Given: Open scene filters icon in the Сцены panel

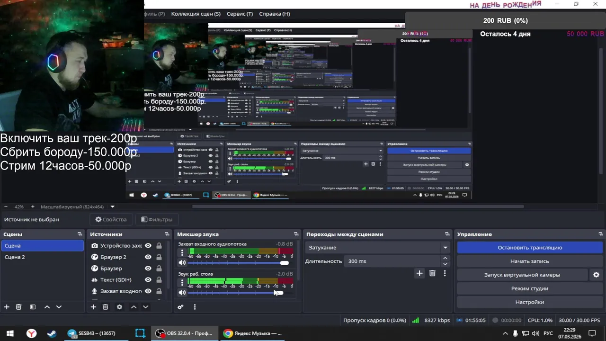Looking at the screenshot, I should pos(33,307).
